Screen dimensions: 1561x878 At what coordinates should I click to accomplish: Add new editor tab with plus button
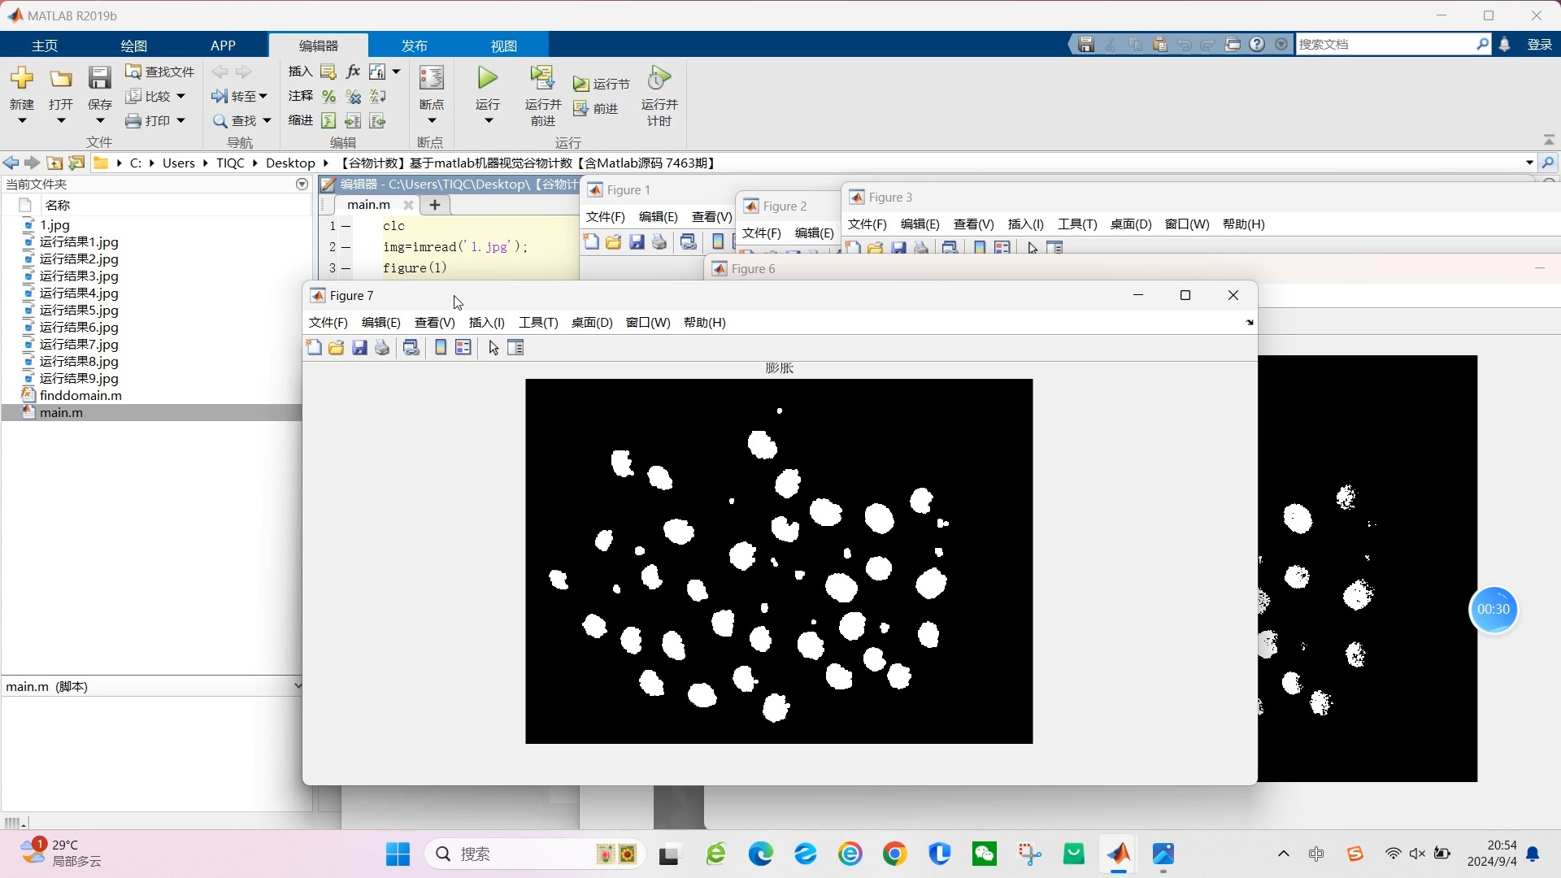pyautogui.click(x=435, y=205)
